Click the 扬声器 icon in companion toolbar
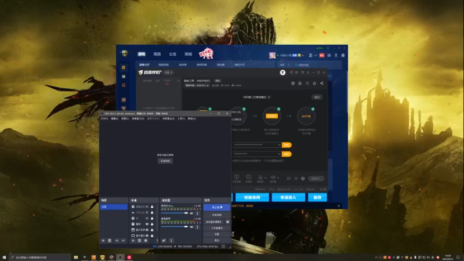This screenshot has width=464, height=261. click(273, 177)
